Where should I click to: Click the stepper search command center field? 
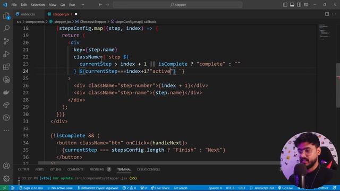tap(177, 5)
